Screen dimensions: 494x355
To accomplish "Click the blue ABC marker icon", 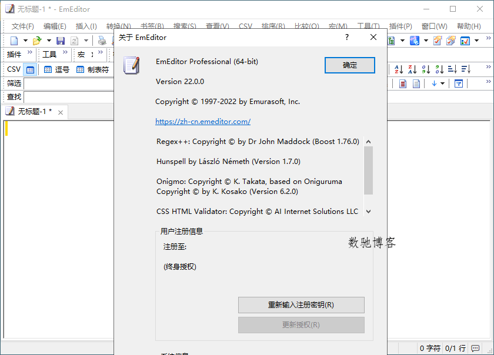I will tap(414, 41).
